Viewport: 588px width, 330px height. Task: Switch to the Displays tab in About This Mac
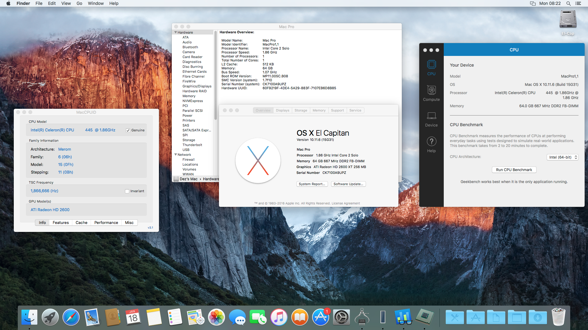coord(282,110)
